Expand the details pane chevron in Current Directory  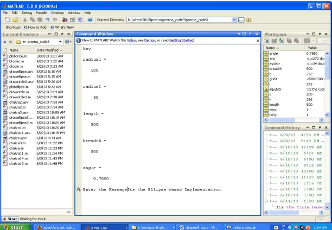(x=69, y=212)
